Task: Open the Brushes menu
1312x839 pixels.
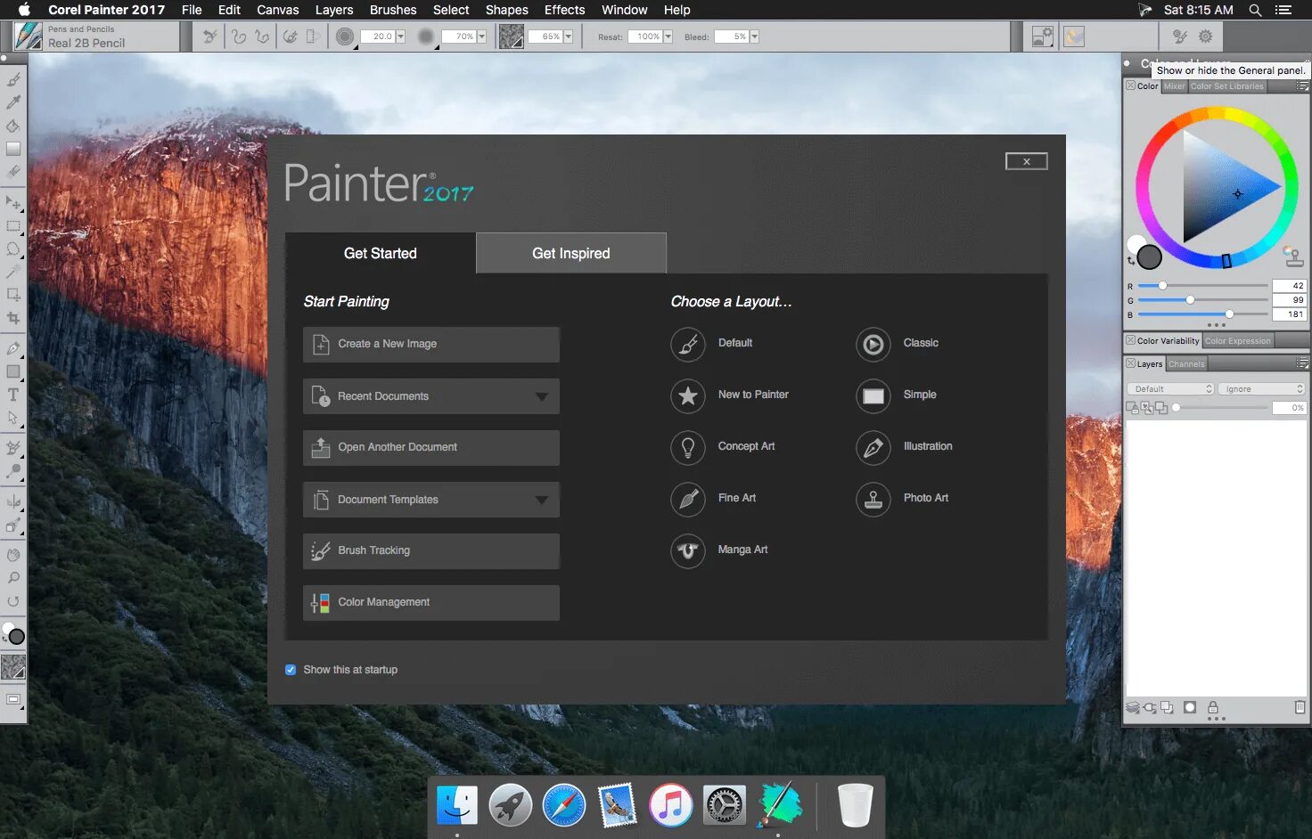Action: pyautogui.click(x=393, y=10)
